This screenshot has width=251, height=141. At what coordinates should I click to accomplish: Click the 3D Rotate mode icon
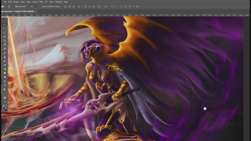[121, 7]
